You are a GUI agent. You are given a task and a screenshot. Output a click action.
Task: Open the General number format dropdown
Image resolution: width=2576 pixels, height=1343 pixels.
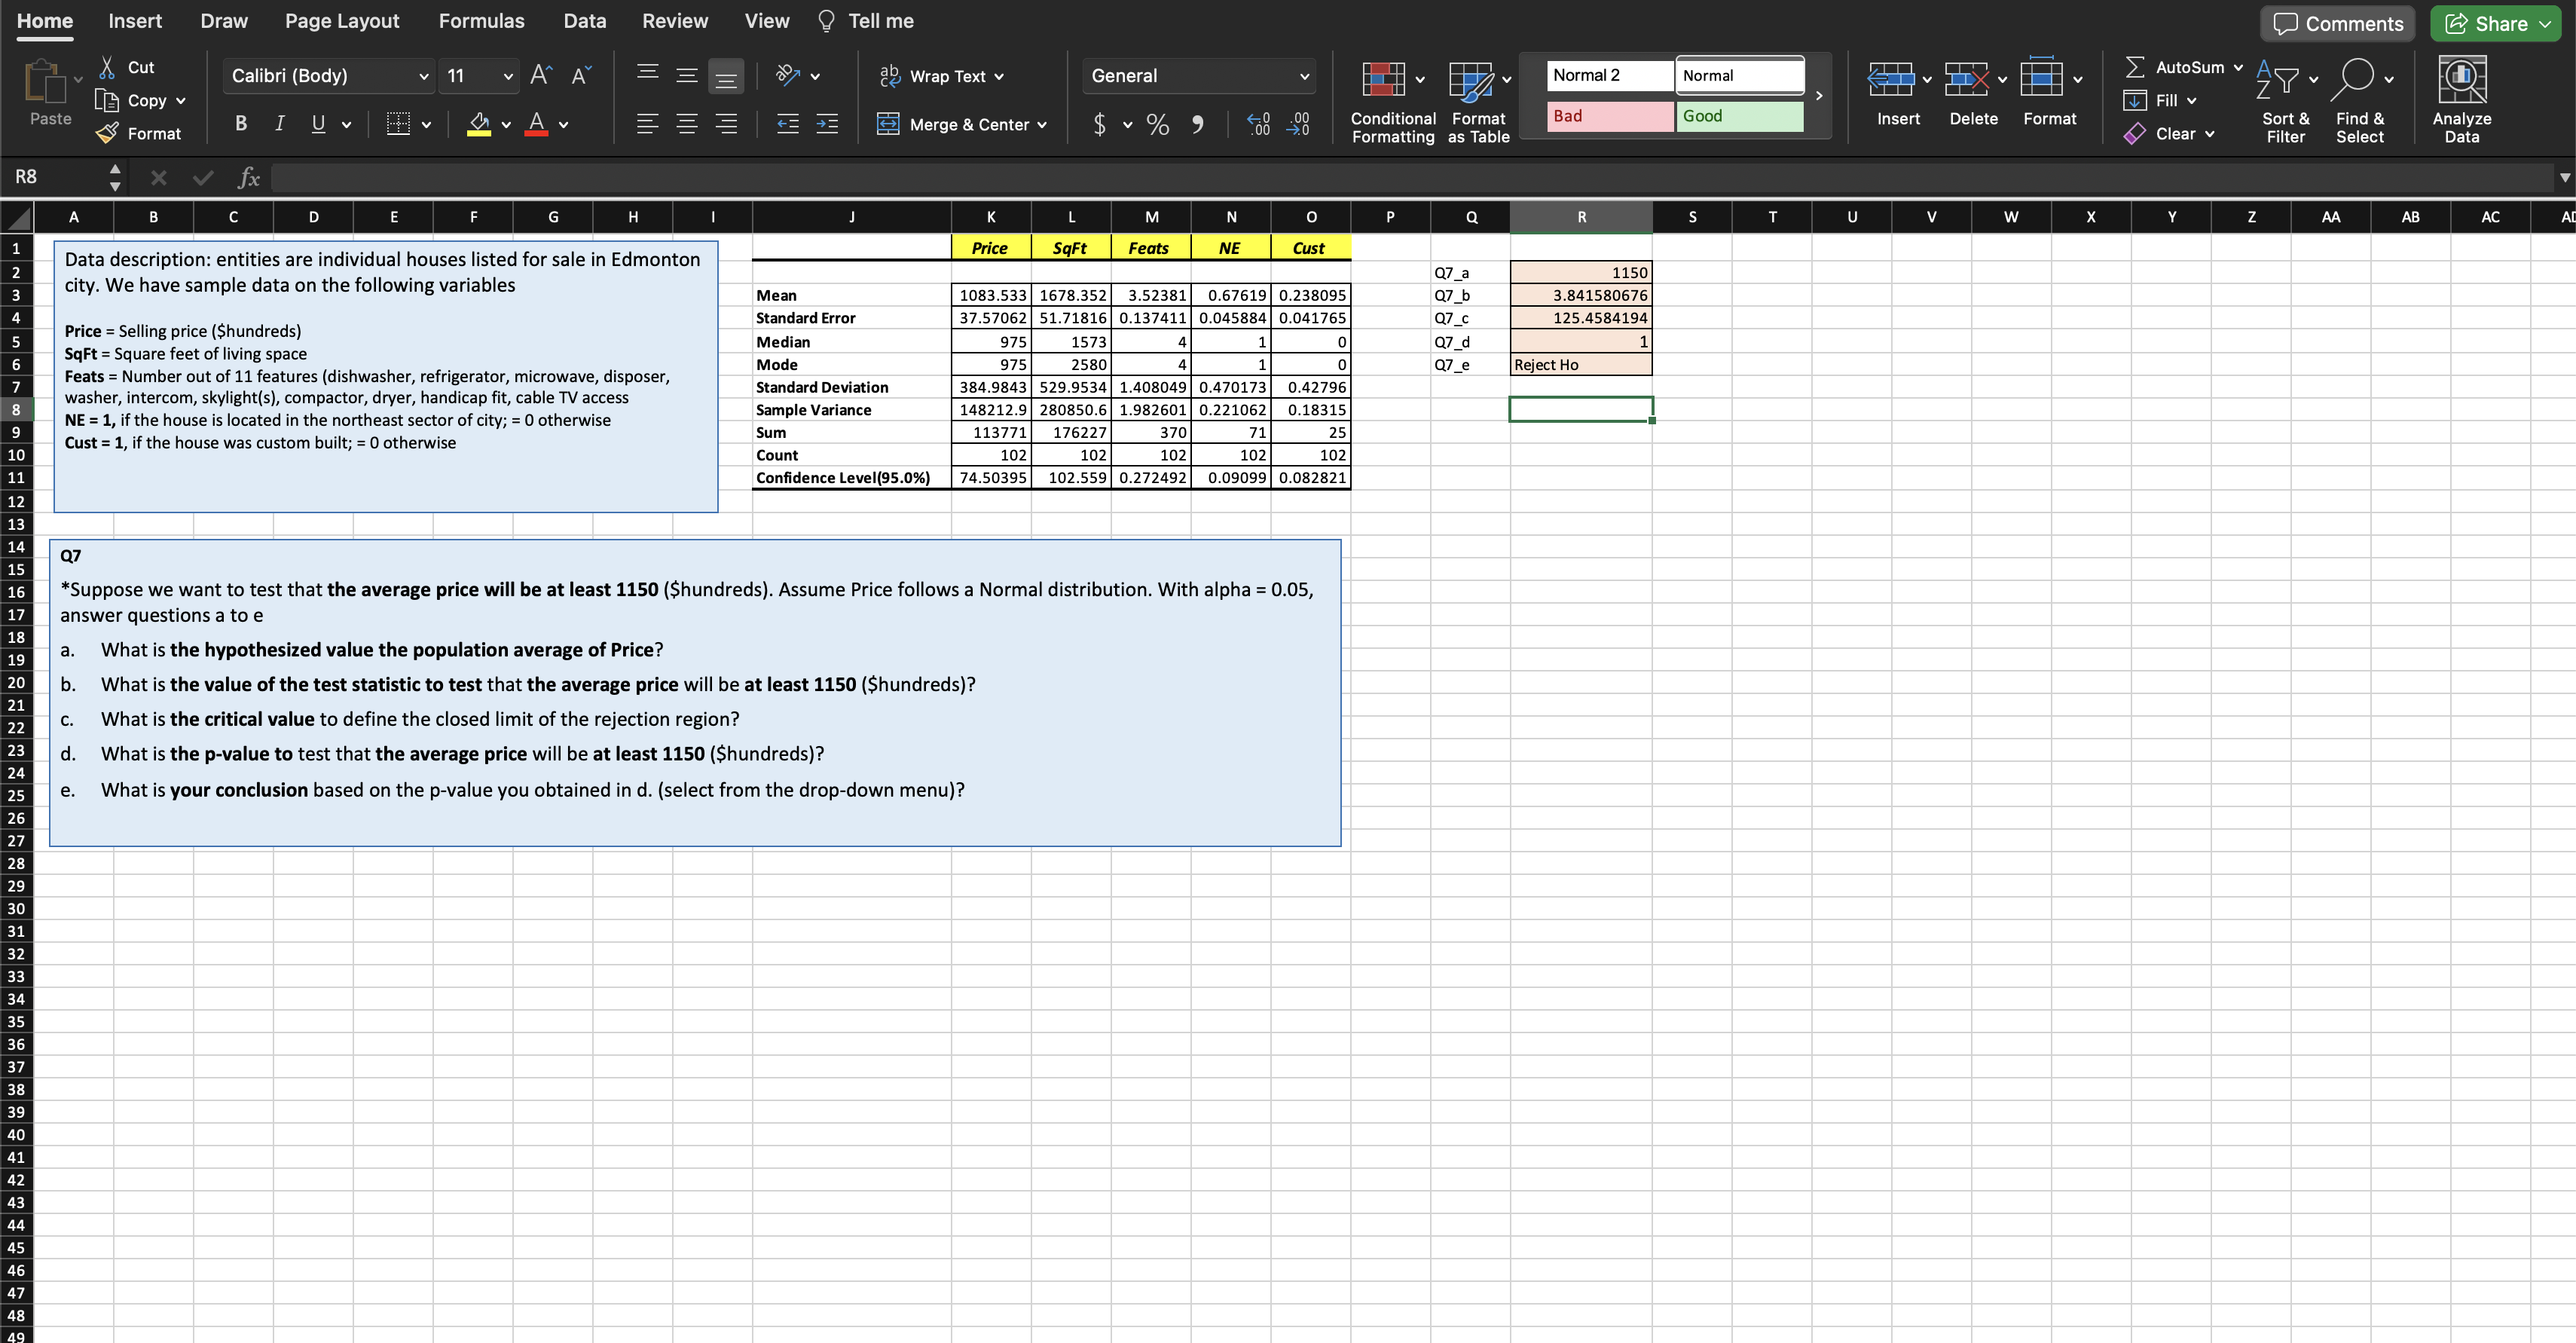point(1303,76)
